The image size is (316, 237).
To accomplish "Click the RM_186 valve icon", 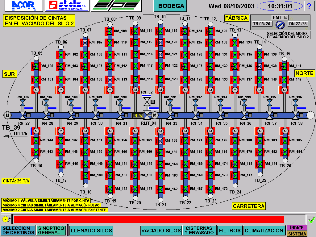I will click(22, 103).
